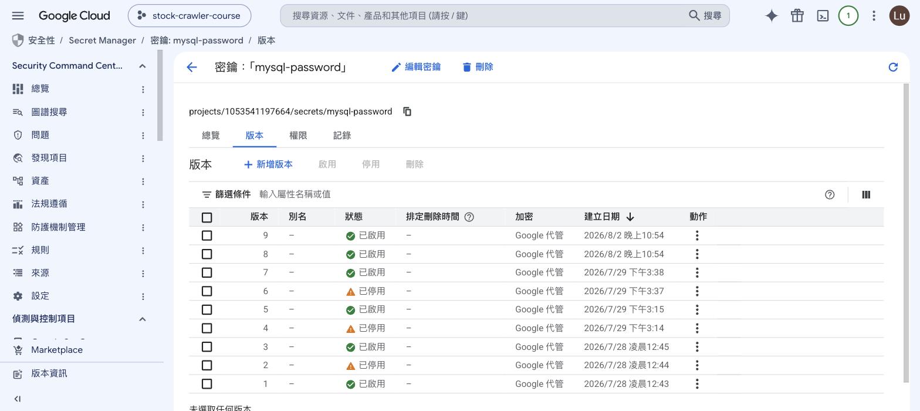Open actions menu for version 8
The height and width of the screenshot is (411, 920).
coord(697,254)
